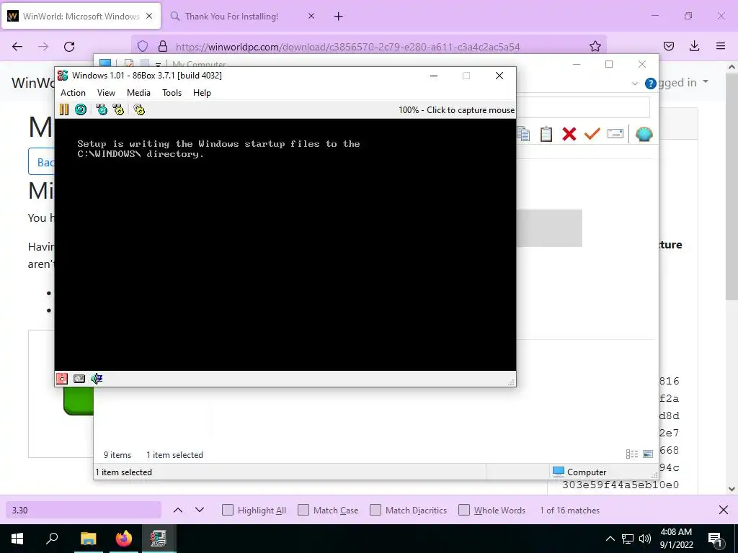
Task: Open the 86Box Tools menu
Action: tap(172, 93)
